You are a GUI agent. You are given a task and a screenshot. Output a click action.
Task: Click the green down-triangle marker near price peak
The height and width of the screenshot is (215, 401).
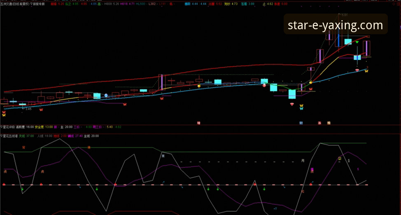(x=357, y=42)
